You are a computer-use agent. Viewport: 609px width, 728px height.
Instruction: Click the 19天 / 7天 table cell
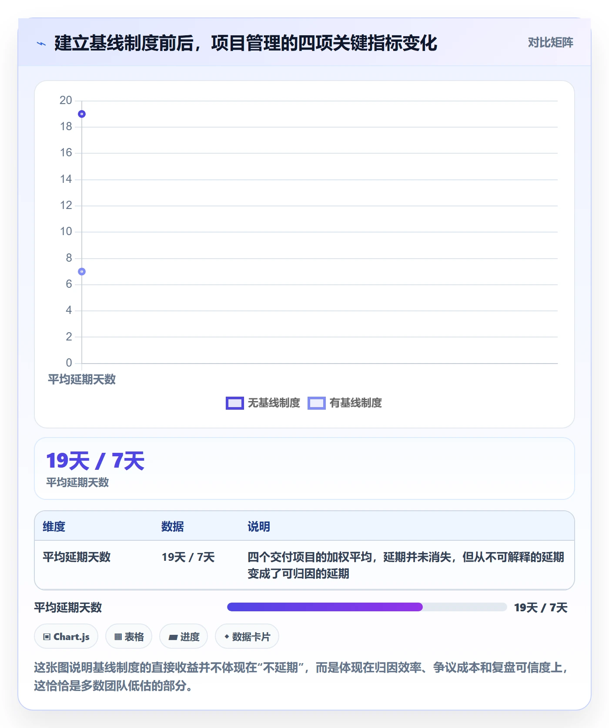(x=188, y=557)
